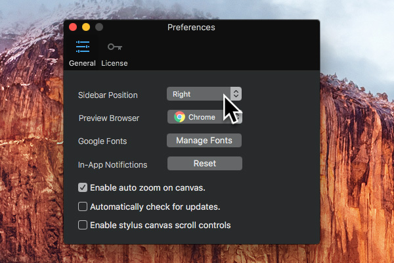Viewport: 394px width, 263px height.
Task: Click the Sidebar Position label
Action: (108, 95)
